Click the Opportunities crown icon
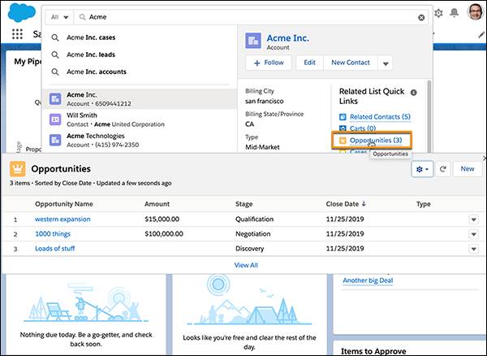This screenshot has height=356, width=487. (x=18, y=169)
